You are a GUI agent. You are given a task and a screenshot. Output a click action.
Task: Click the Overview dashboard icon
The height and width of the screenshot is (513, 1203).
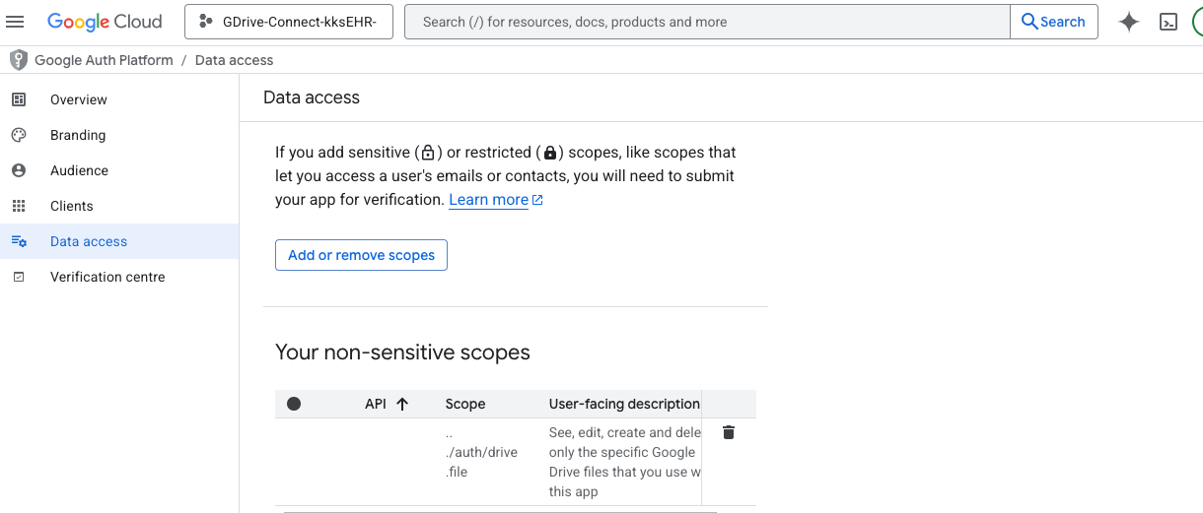tap(19, 99)
